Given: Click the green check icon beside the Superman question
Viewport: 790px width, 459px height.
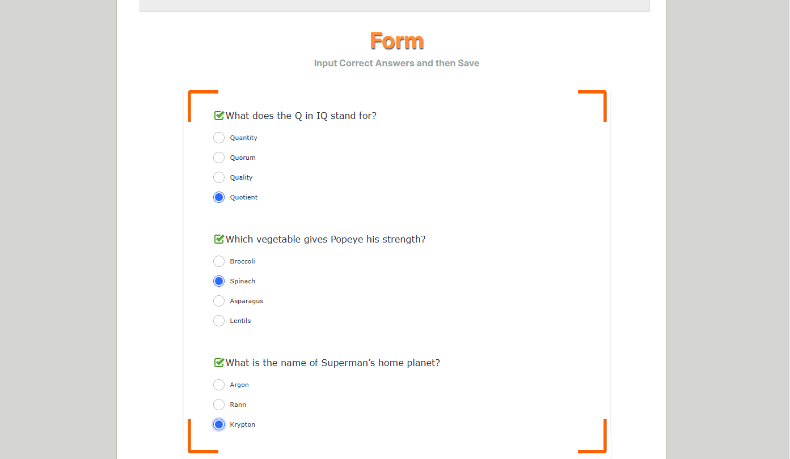Looking at the screenshot, I should tap(219, 363).
